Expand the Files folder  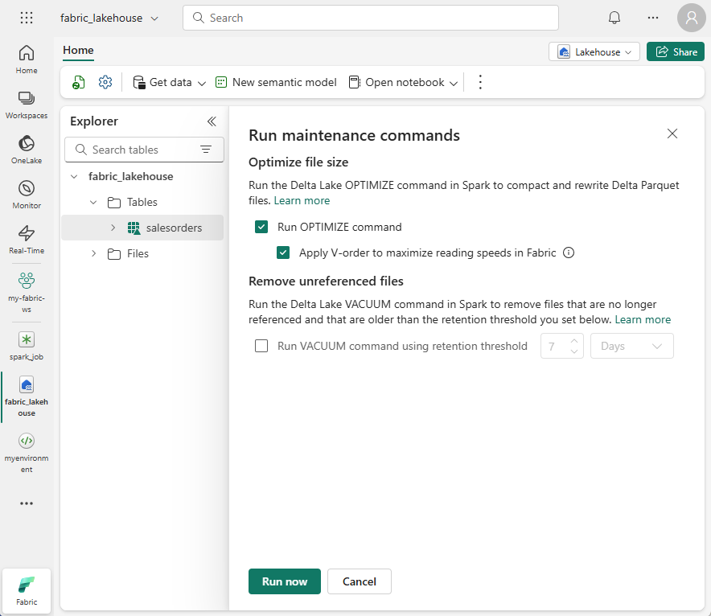93,253
